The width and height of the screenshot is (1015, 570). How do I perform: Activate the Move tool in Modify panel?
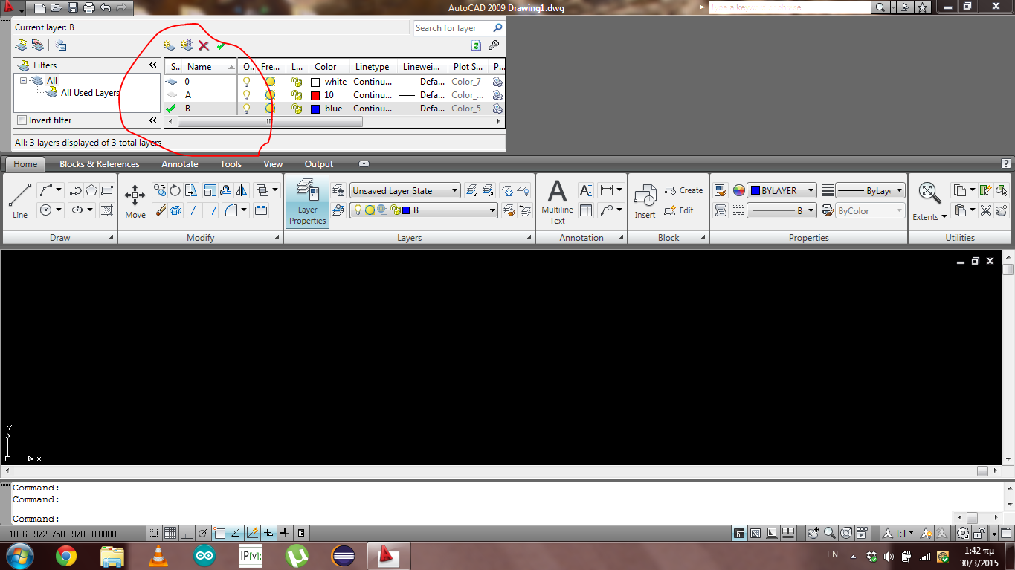(x=135, y=201)
